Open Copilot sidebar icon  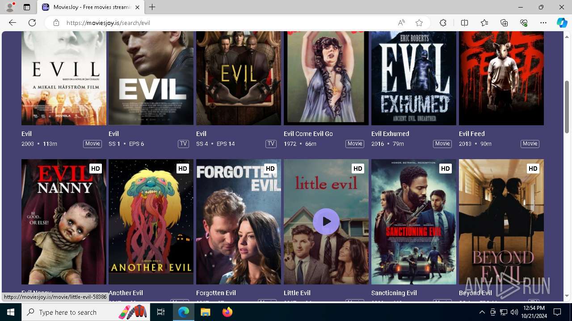pos(562,23)
